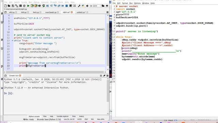This screenshot has width=218, height=123.
Task: Click the Change to parent directory up arrow
Action: pyautogui.click(x=107, y=6)
